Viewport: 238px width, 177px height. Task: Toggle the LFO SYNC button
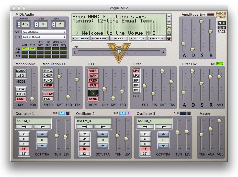[x=93, y=99]
